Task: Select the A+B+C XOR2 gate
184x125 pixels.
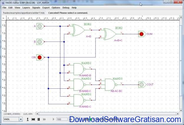Action: click(110, 34)
